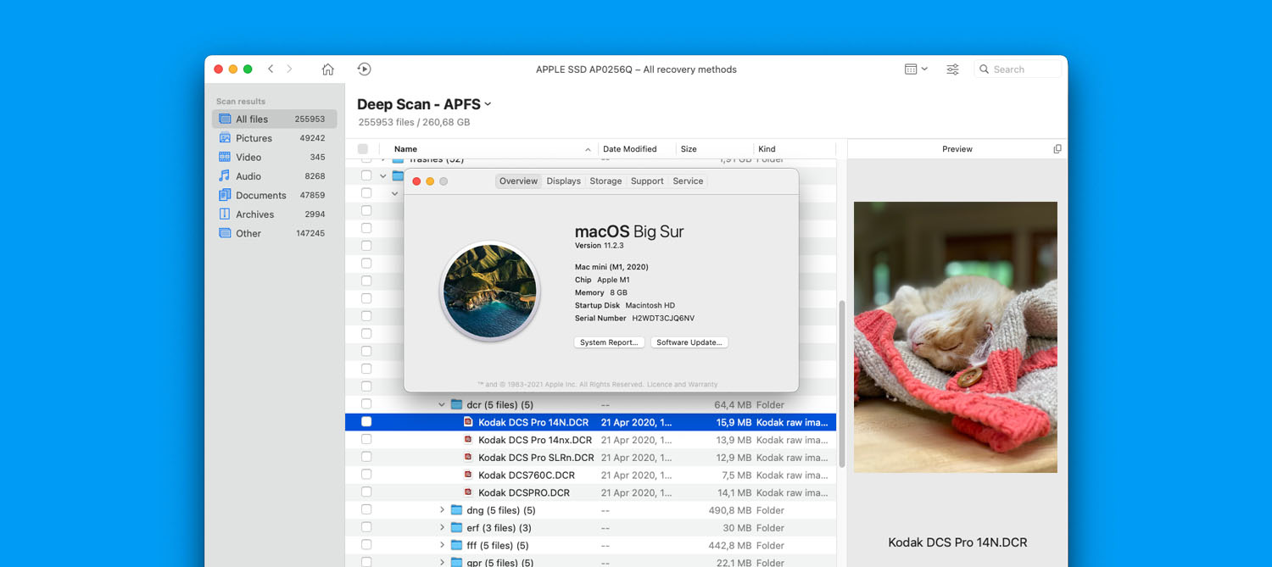The width and height of the screenshot is (1272, 567).
Task: Click the pop-out icon in Preview header
Action: [x=1057, y=149]
